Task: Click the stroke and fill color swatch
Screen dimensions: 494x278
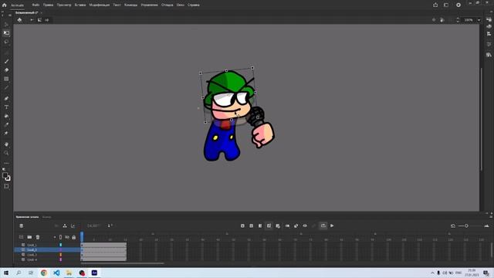Action: (6, 177)
